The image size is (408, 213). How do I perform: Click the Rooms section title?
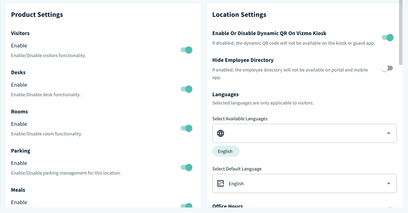coord(19,112)
